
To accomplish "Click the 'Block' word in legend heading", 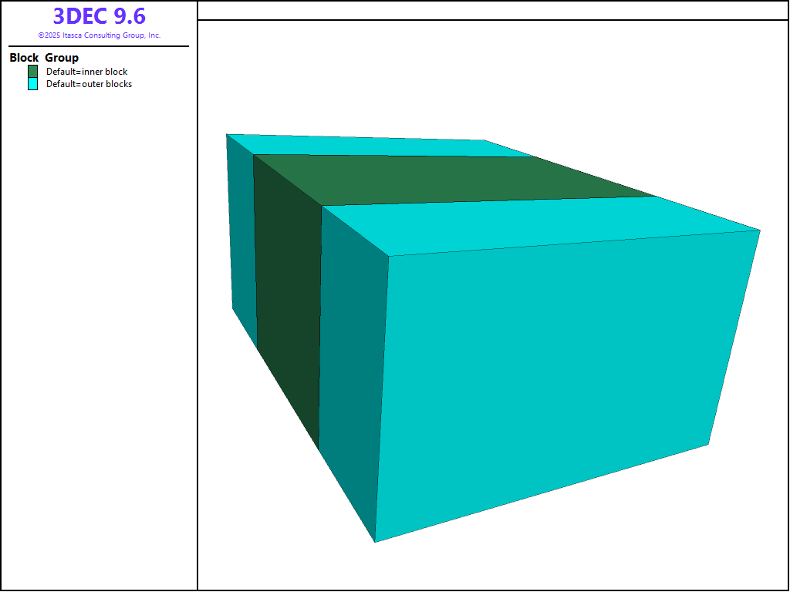I will point(24,58).
